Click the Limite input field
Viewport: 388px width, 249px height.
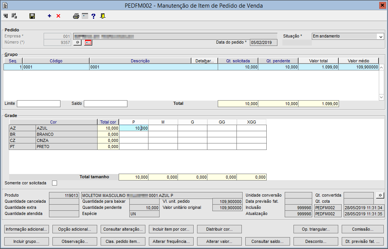click(39, 104)
